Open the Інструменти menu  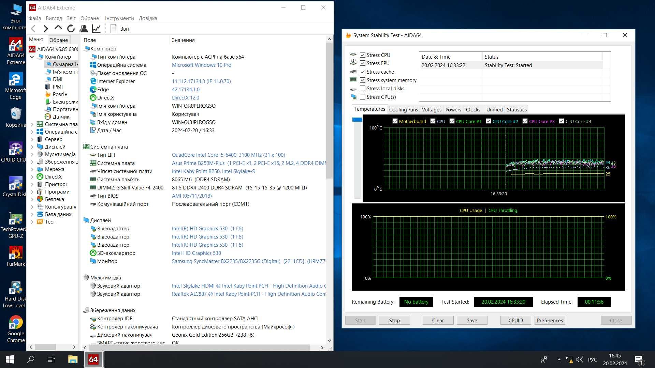[119, 18]
